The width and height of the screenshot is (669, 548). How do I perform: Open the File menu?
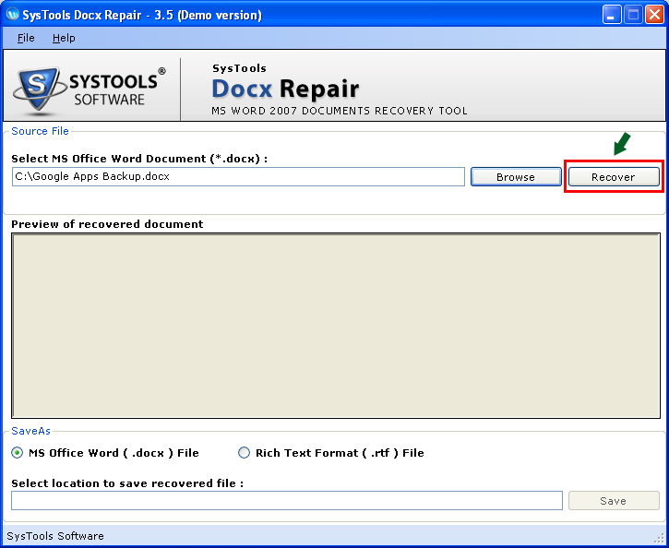(26, 38)
